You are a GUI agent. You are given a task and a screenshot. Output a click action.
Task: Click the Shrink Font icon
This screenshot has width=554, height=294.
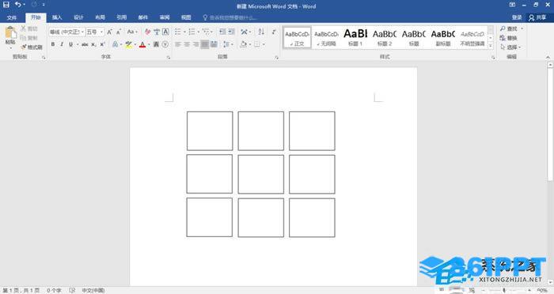(x=119, y=32)
